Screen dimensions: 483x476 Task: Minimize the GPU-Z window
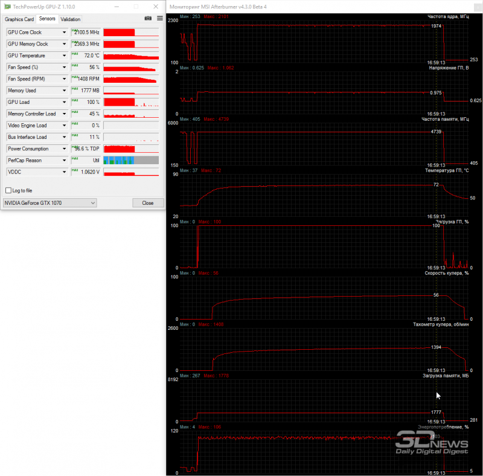[117, 7]
